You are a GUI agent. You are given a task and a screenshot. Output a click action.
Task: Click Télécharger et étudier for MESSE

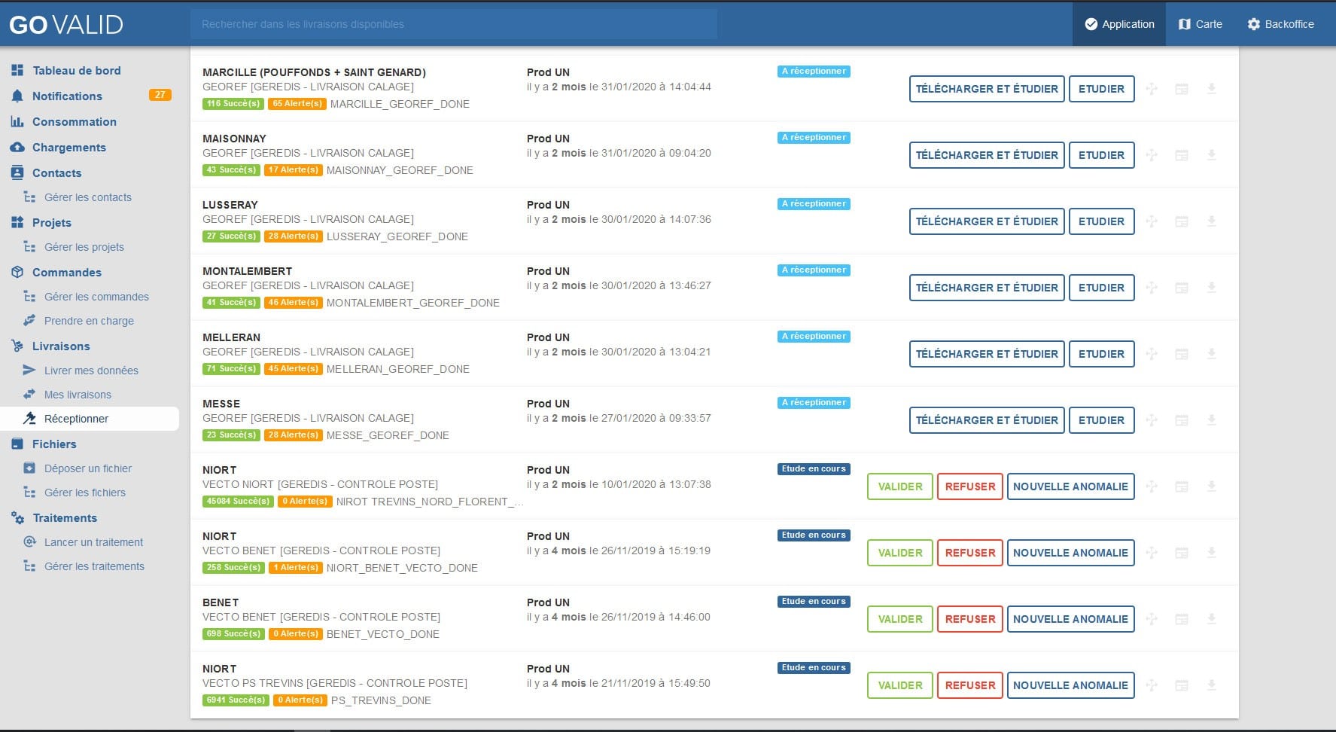point(986,420)
